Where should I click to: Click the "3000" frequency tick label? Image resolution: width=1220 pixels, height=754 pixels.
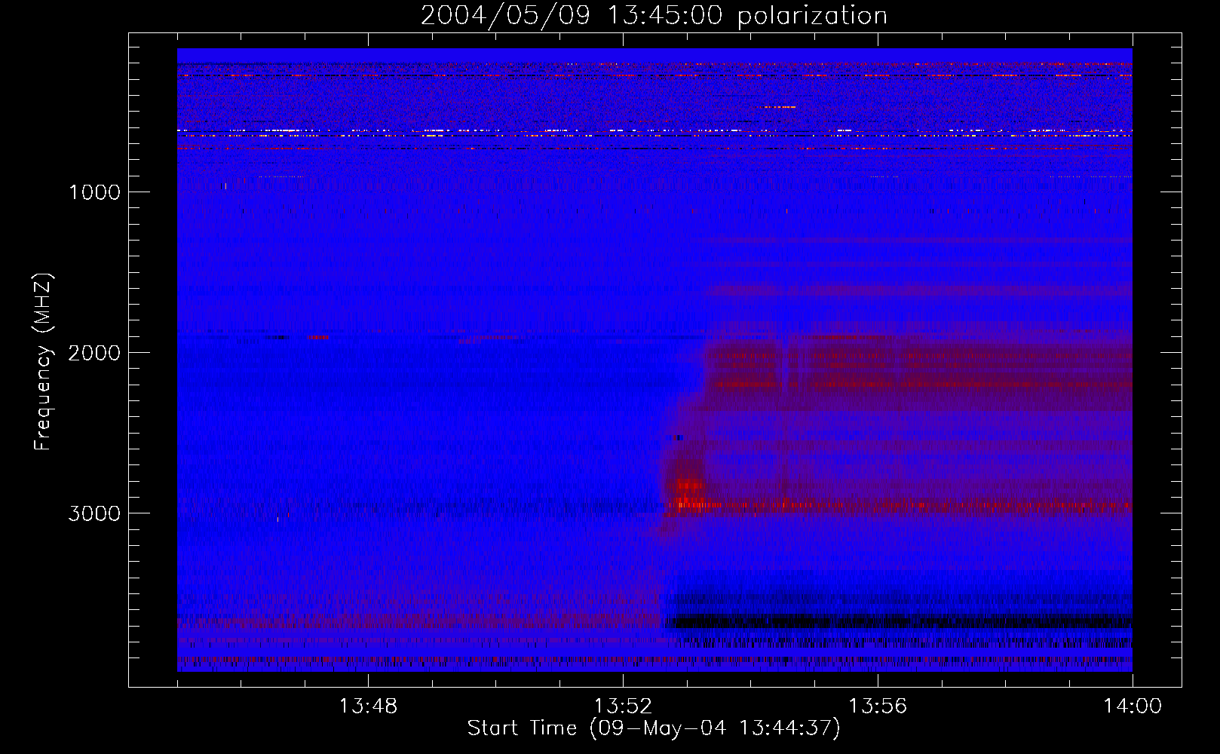(x=94, y=513)
